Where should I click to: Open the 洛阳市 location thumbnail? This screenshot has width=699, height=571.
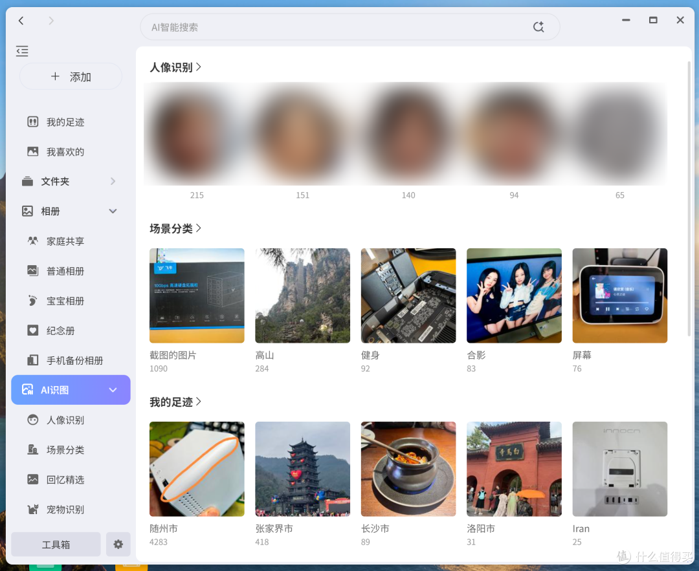tap(514, 469)
